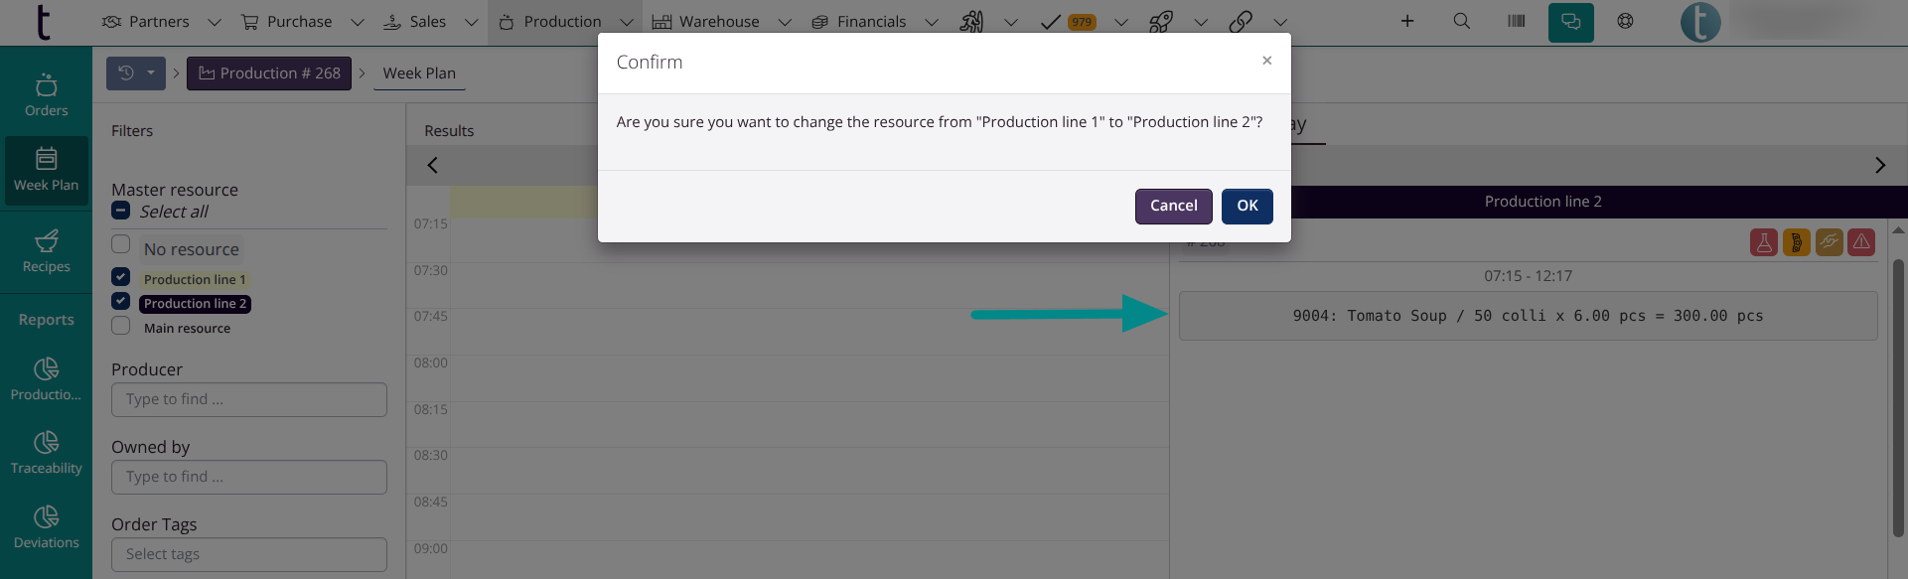Image resolution: width=1908 pixels, height=579 pixels.
Task: Go to next day with right chevron
Action: pos(1879,165)
